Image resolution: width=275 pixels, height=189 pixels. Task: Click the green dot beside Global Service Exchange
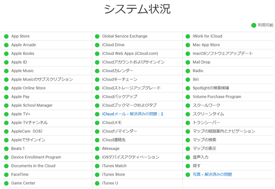coord(97,36)
